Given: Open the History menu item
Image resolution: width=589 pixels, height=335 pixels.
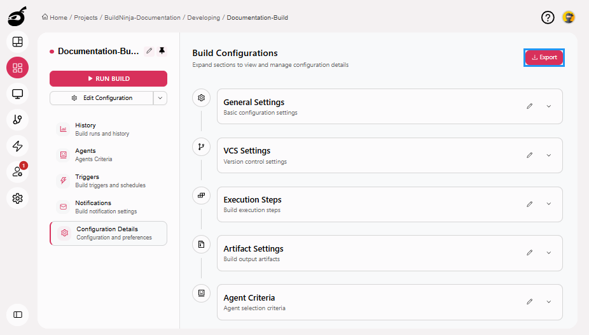Looking at the screenshot, I should (108, 129).
